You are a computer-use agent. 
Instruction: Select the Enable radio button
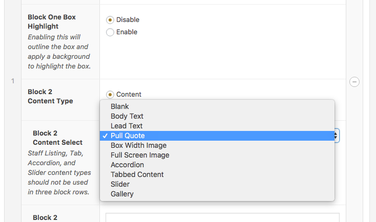tap(110, 32)
